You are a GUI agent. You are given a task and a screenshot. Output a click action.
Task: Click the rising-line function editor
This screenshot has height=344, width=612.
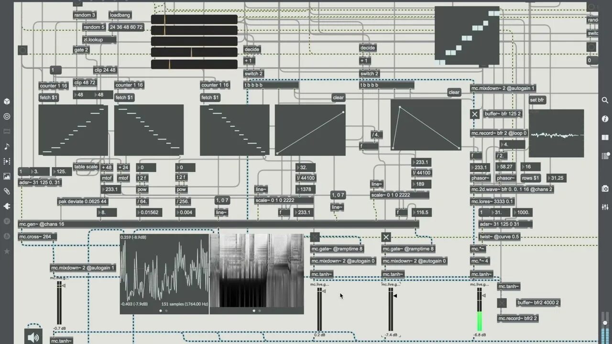tap(310, 130)
